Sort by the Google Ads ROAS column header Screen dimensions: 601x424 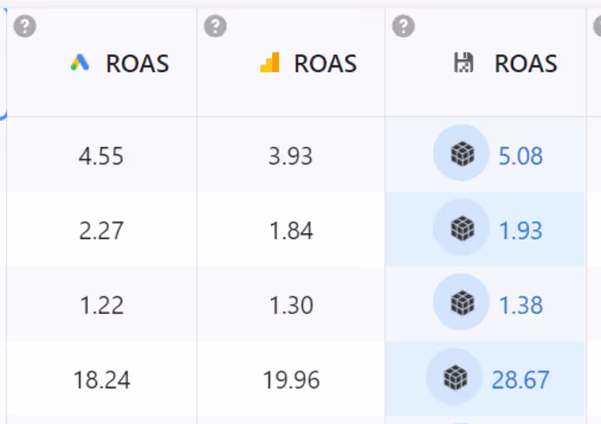click(x=137, y=64)
